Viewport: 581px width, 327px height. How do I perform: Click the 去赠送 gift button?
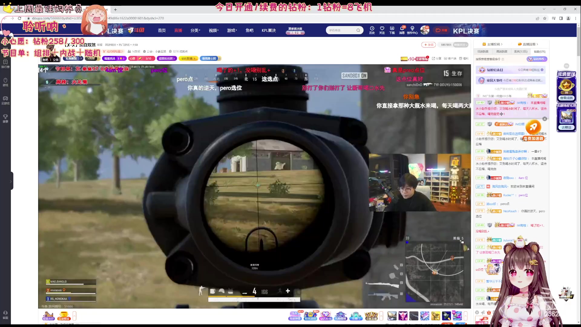(566, 127)
